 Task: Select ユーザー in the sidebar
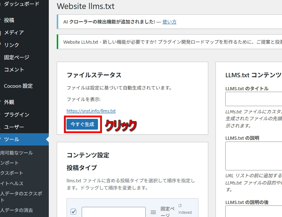tap(14, 127)
